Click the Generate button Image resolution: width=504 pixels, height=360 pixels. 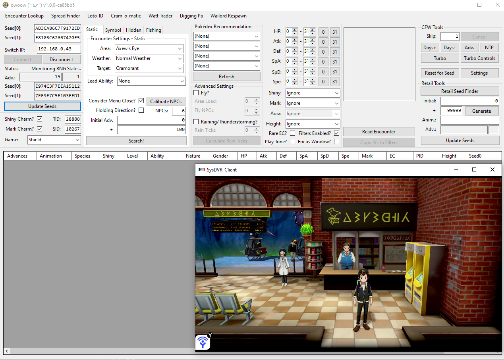point(482,111)
